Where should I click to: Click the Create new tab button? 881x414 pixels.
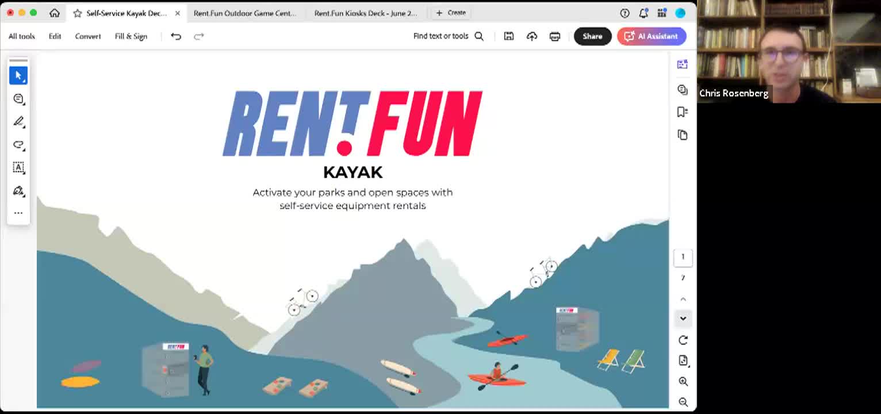(451, 13)
